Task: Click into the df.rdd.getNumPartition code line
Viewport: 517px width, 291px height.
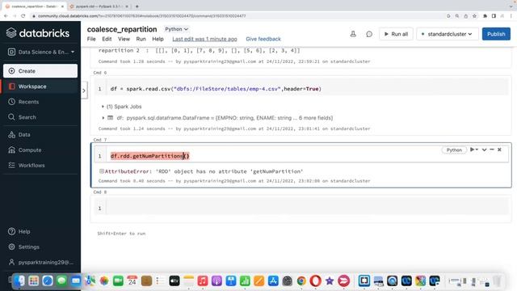Action: click(x=150, y=156)
